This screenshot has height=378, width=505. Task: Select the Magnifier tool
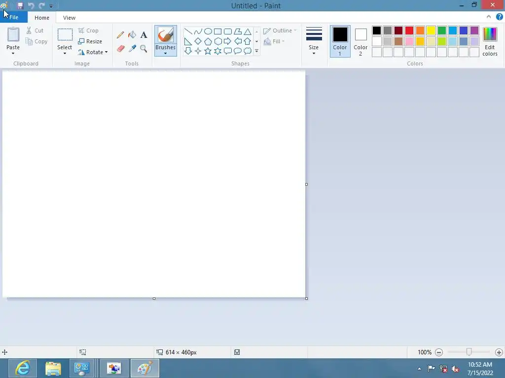pyautogui.click(x=144, y=49)
